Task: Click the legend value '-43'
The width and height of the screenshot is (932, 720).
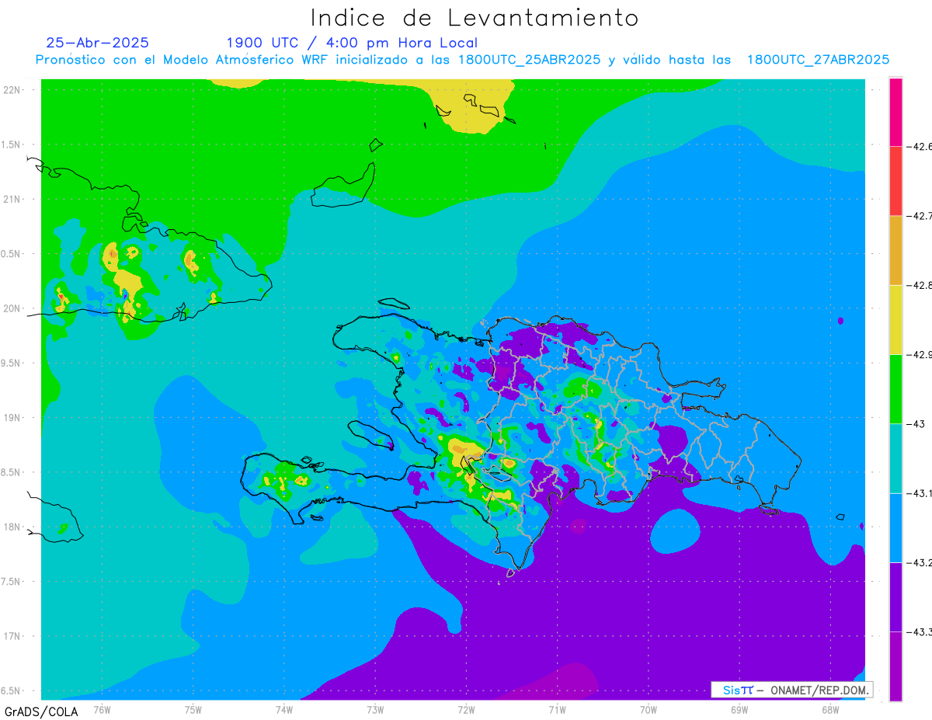Action: 916,423
